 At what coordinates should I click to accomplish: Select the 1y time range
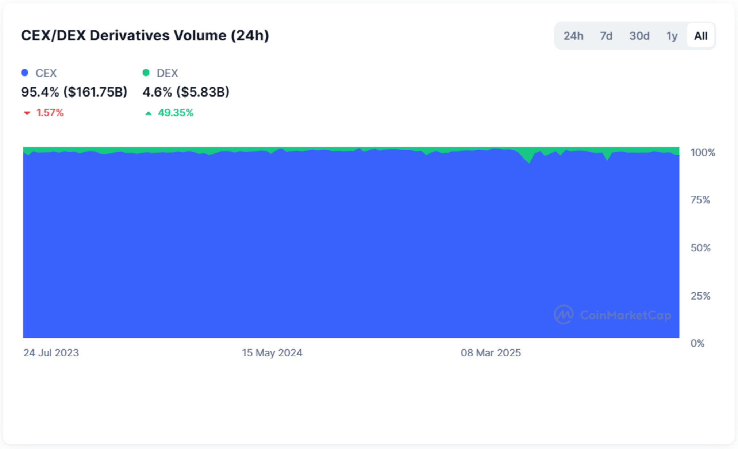pyautogui.click(x=672, y=36)
